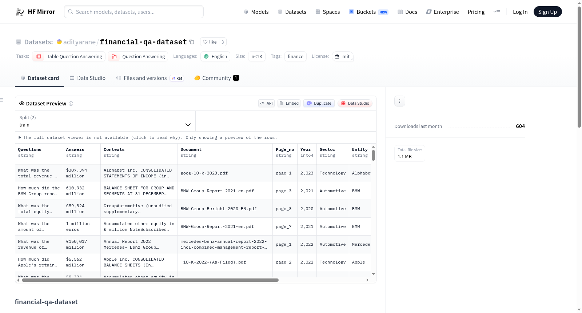Go to Spaces
Viewport: 582px width, 313px height.
click(328, 12)
